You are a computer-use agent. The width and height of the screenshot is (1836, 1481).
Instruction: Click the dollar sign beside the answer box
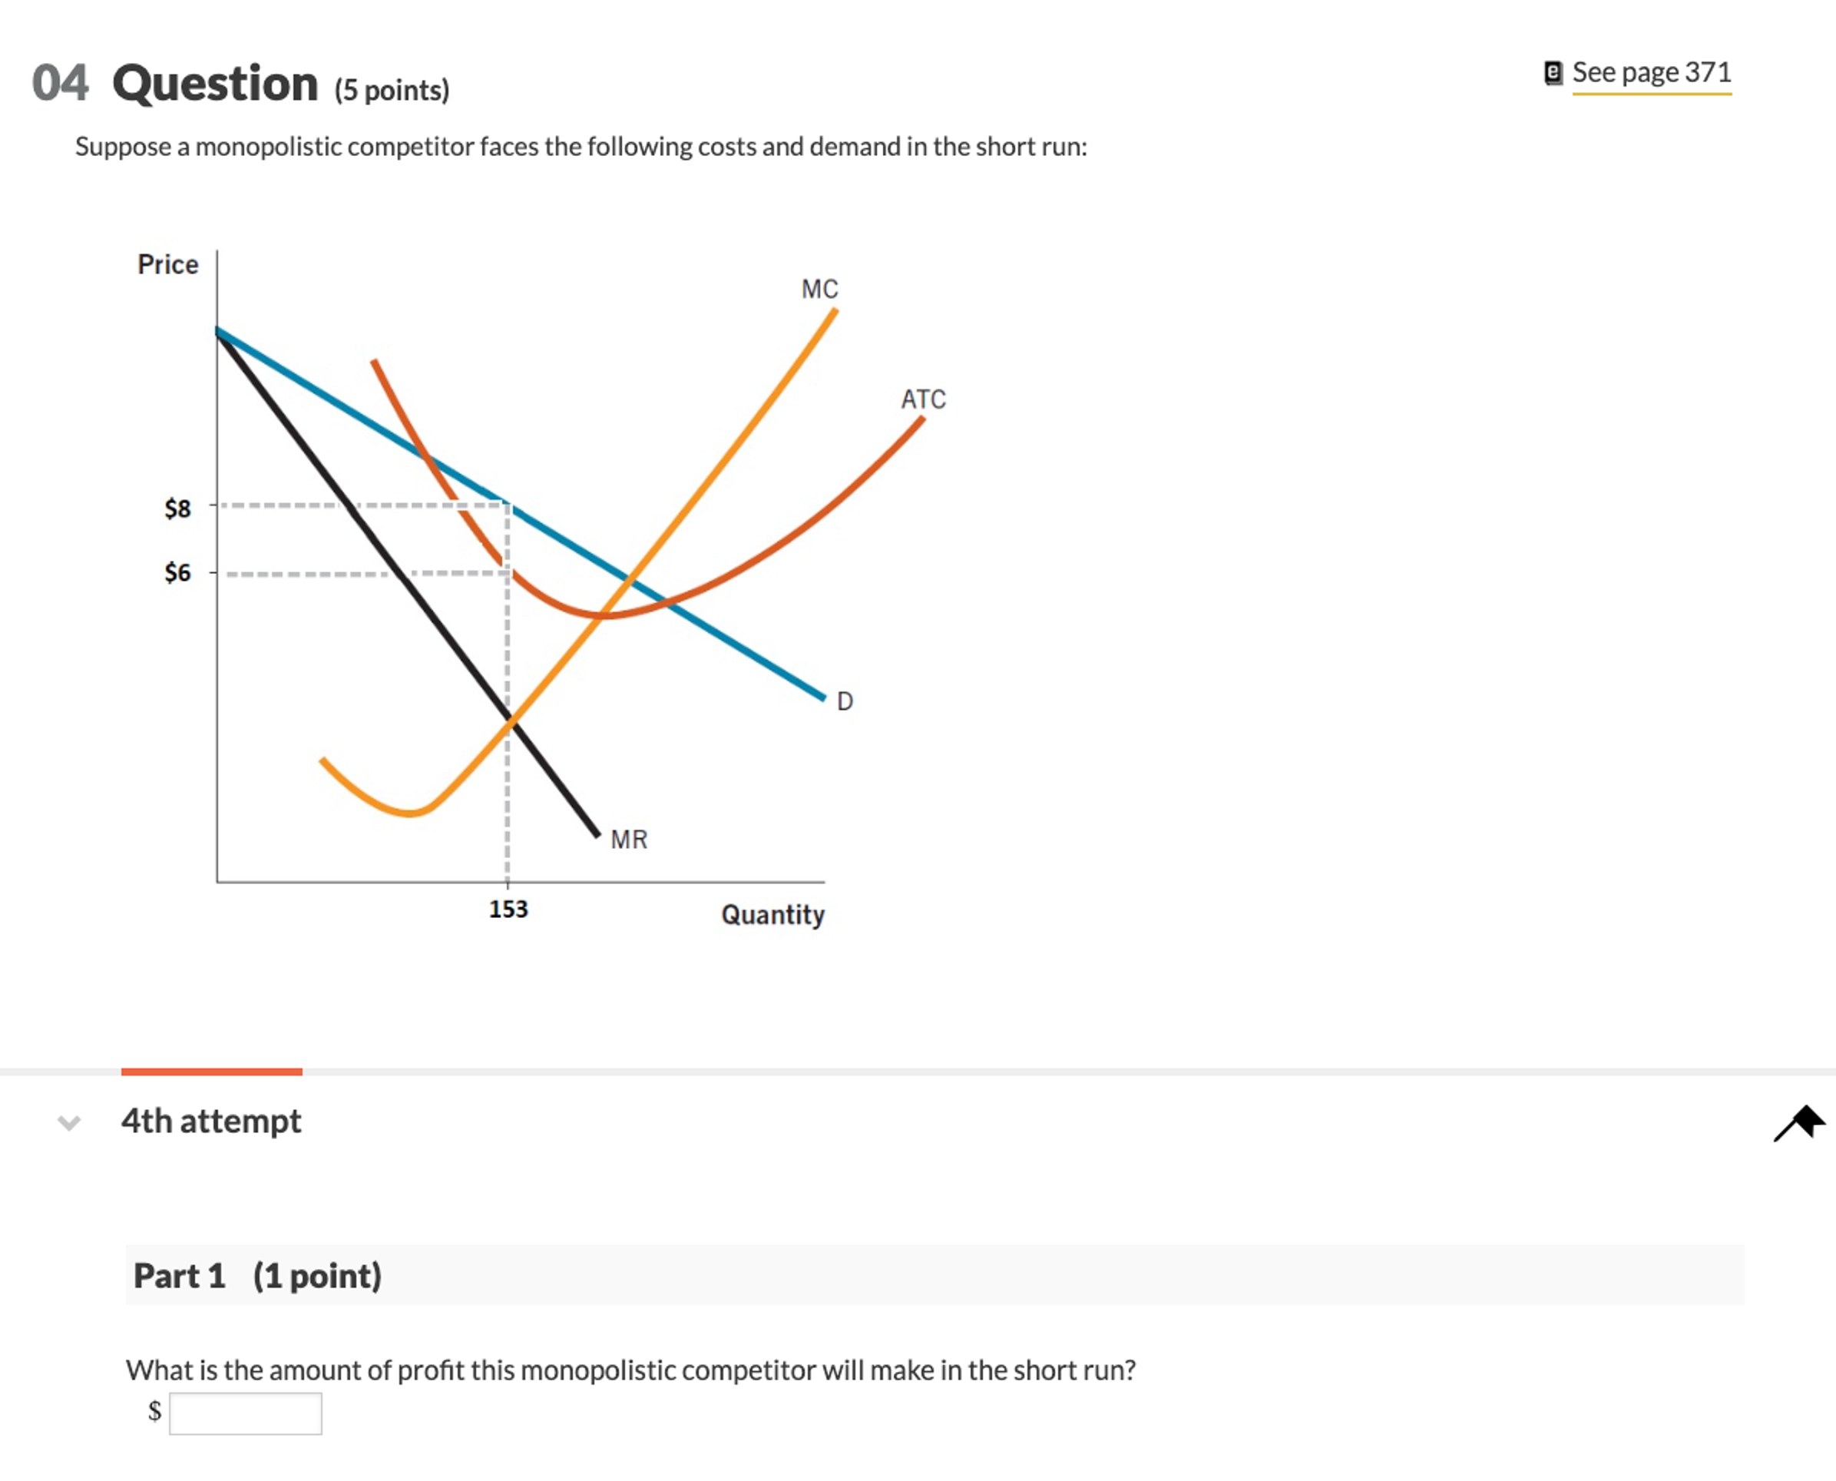154,1413
